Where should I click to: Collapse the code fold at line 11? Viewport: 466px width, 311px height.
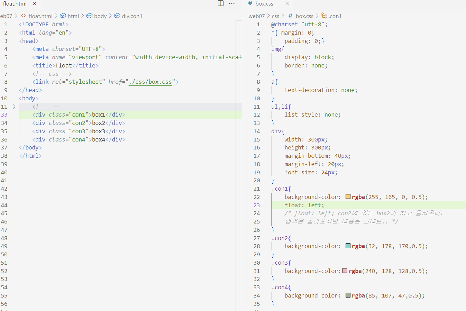click(14, 107)
